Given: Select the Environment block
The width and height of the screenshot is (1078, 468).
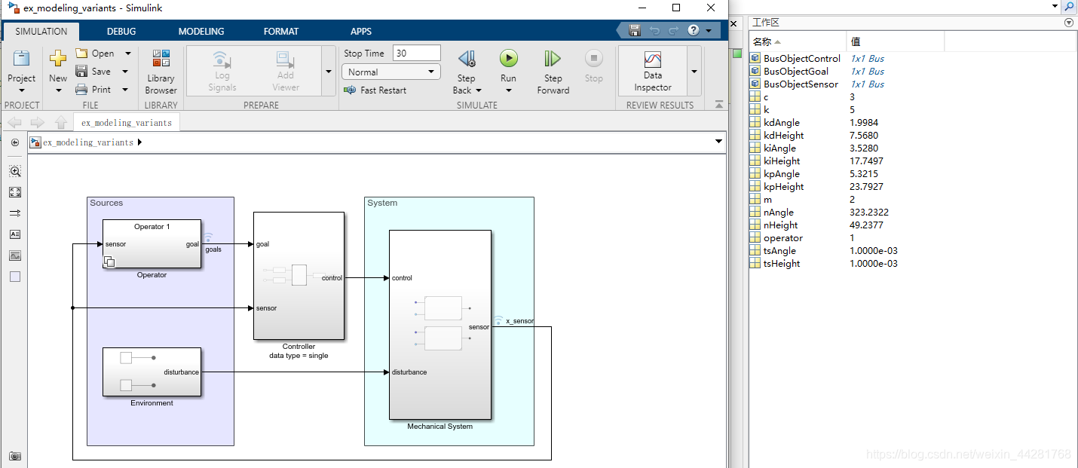Looking at the screenshot, I should [x=152, y=372].
